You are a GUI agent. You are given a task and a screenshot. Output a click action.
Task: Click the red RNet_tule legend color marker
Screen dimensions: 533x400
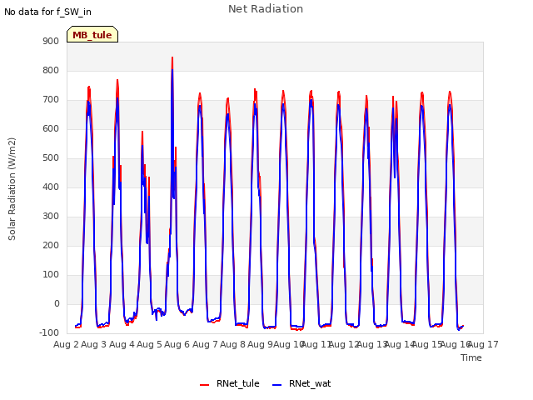(204, 385)
